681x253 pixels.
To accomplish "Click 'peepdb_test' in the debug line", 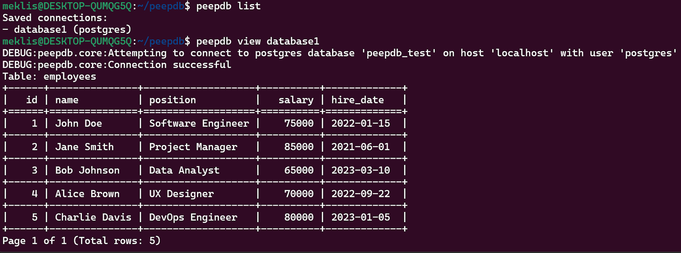I will tap(399, 53).
